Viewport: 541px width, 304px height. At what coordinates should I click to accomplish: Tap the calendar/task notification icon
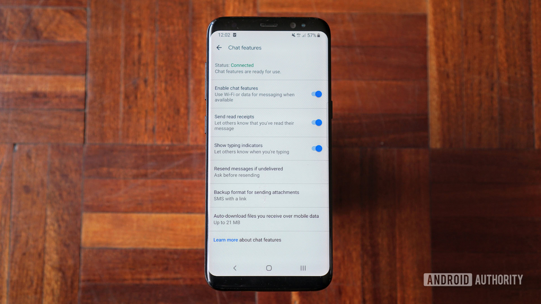[x=230, y=35]
